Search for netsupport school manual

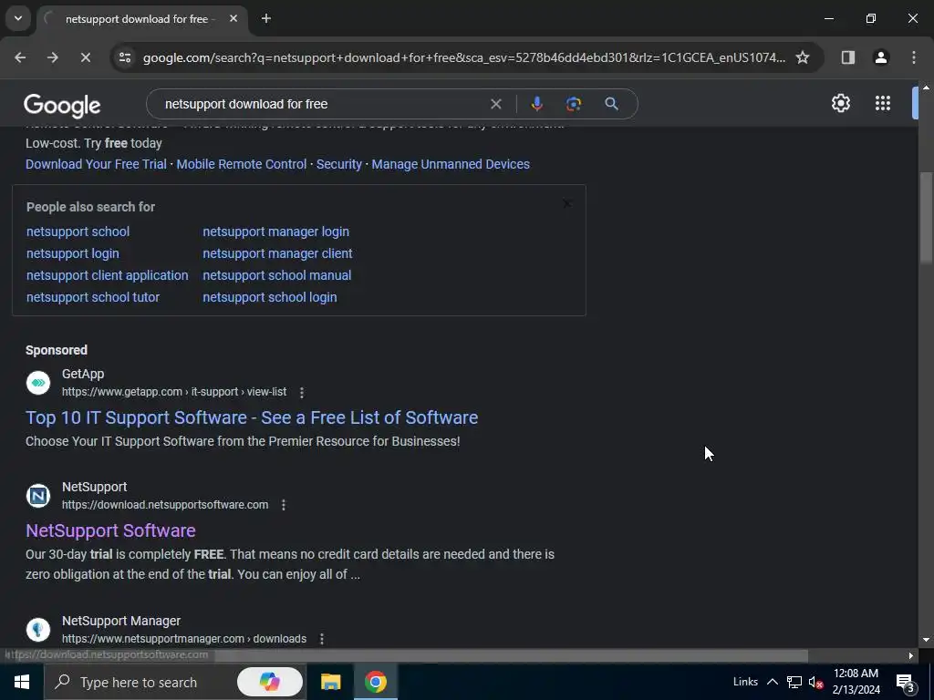coord(277,275)
